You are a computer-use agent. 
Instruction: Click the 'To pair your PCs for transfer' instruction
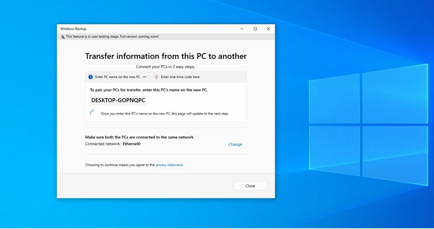149,90
